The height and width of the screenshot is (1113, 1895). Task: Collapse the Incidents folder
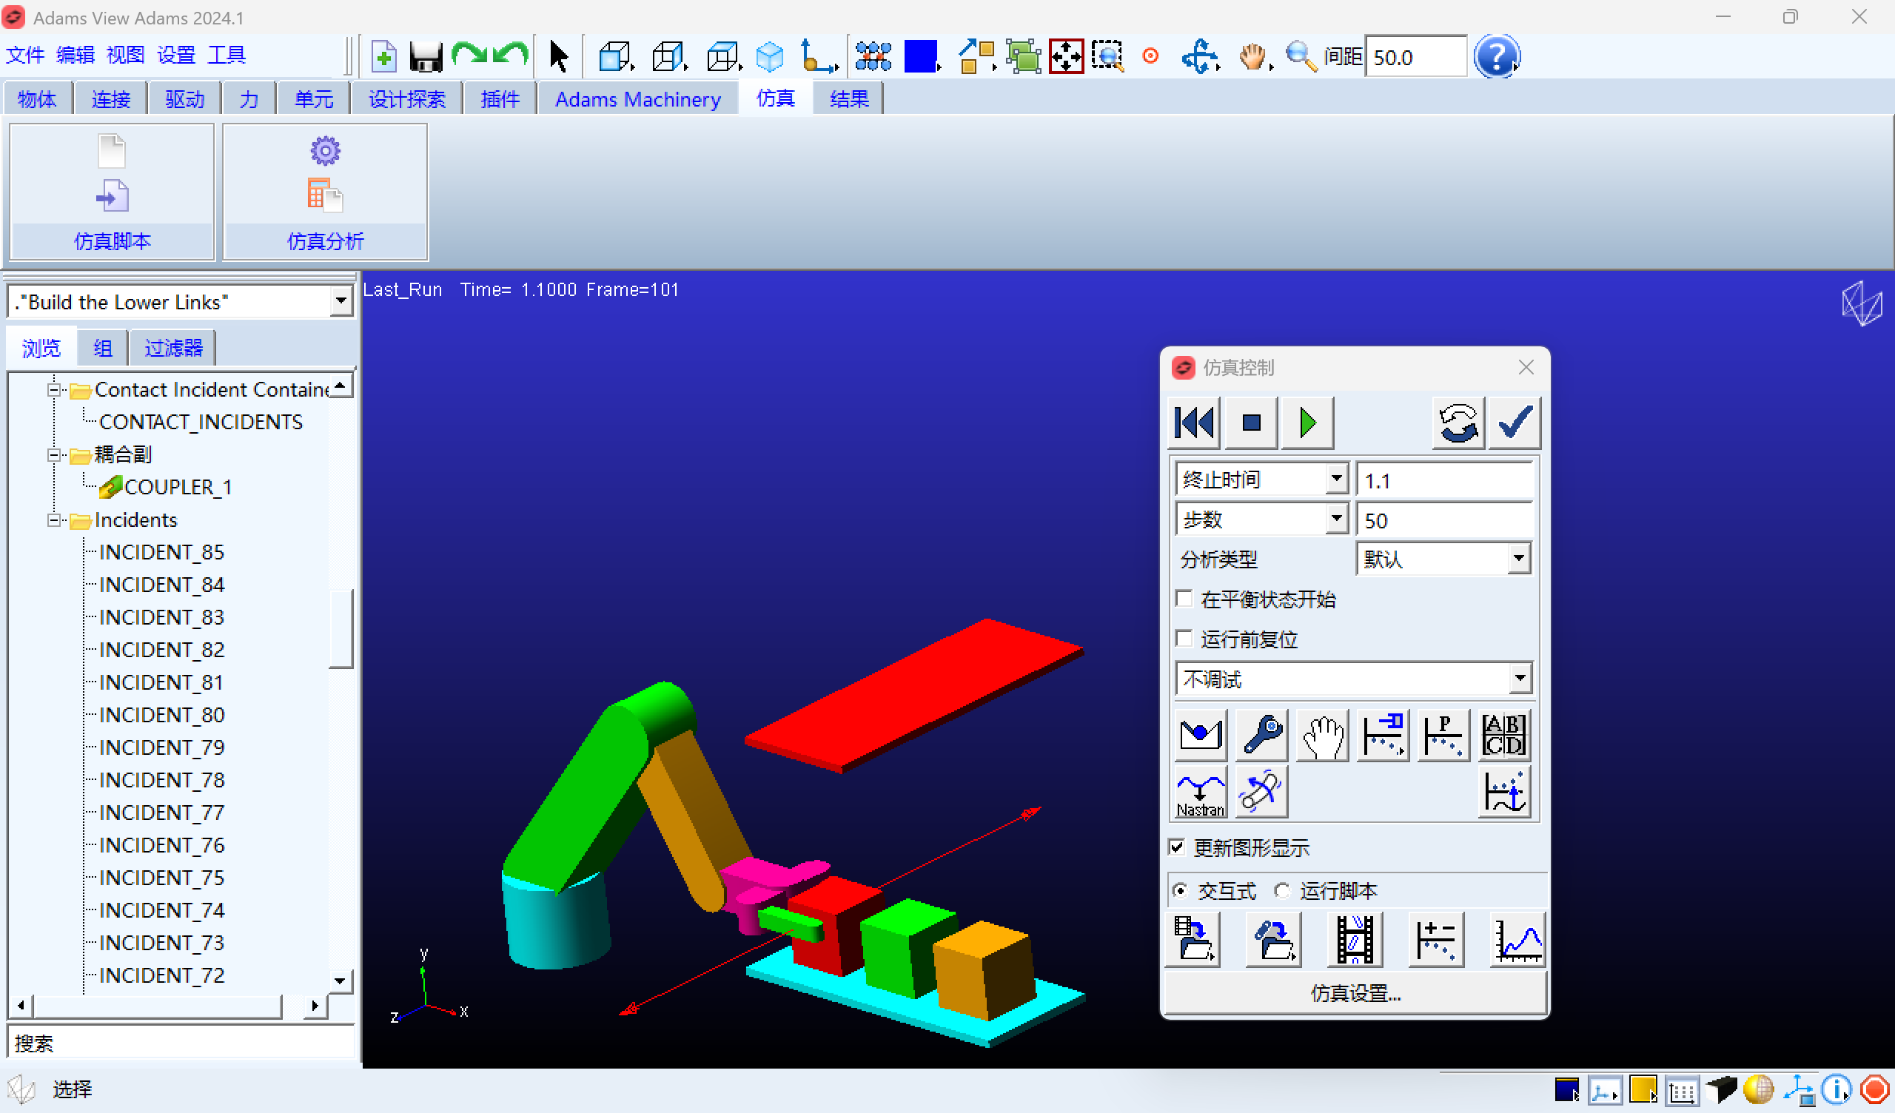coord(54,520)
